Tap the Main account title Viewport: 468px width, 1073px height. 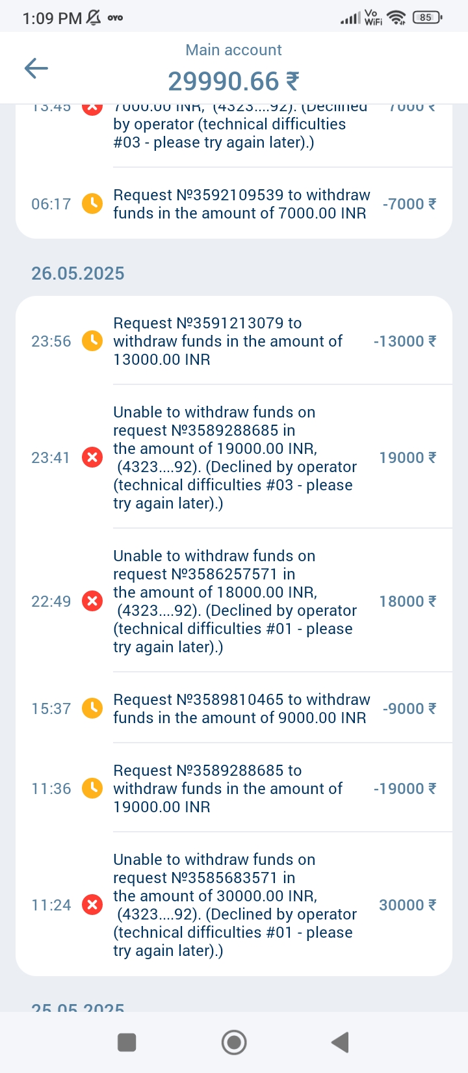pos(233,50)
